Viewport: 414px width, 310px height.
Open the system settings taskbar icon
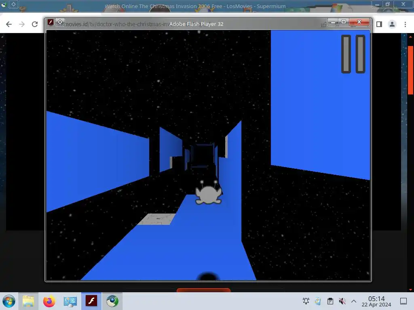click(x=70, y=301)
